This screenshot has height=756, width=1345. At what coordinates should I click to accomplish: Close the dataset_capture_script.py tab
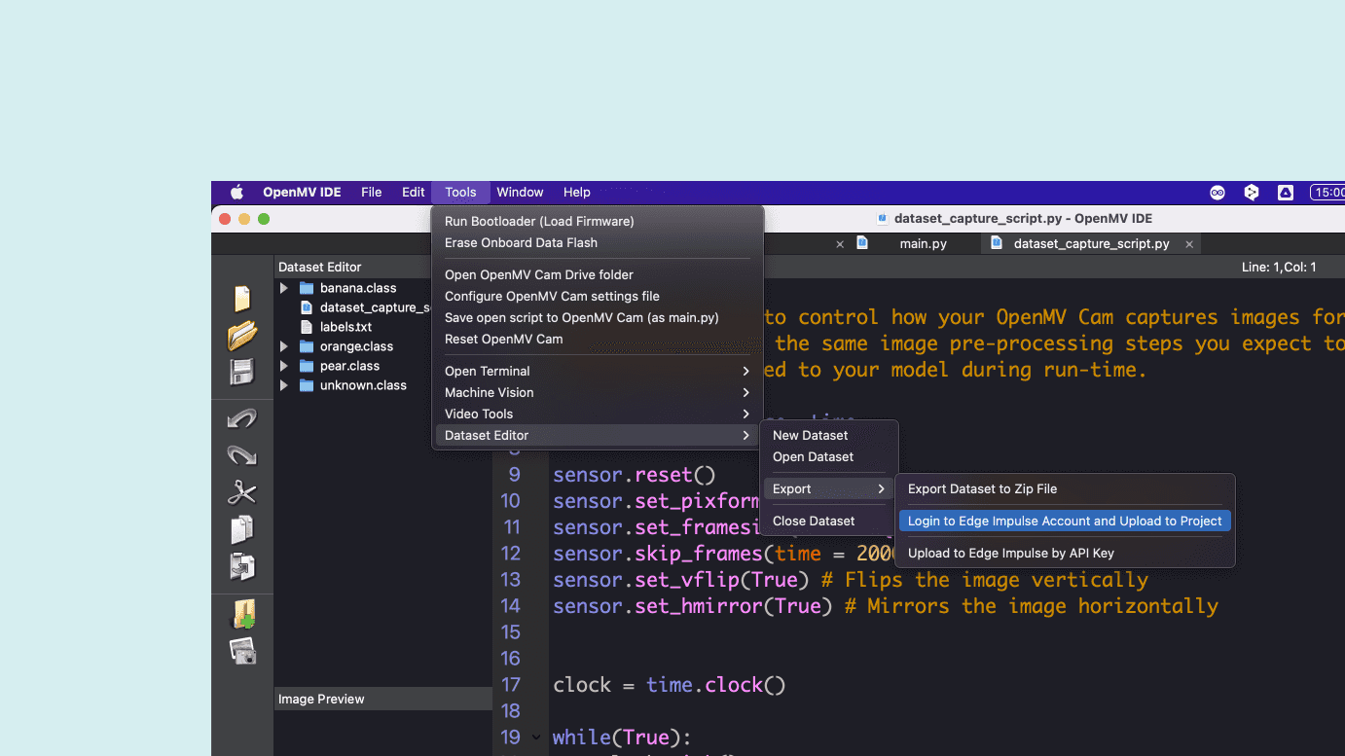point(1188,244)
